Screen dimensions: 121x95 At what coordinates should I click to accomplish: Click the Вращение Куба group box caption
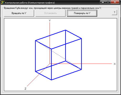53,8
